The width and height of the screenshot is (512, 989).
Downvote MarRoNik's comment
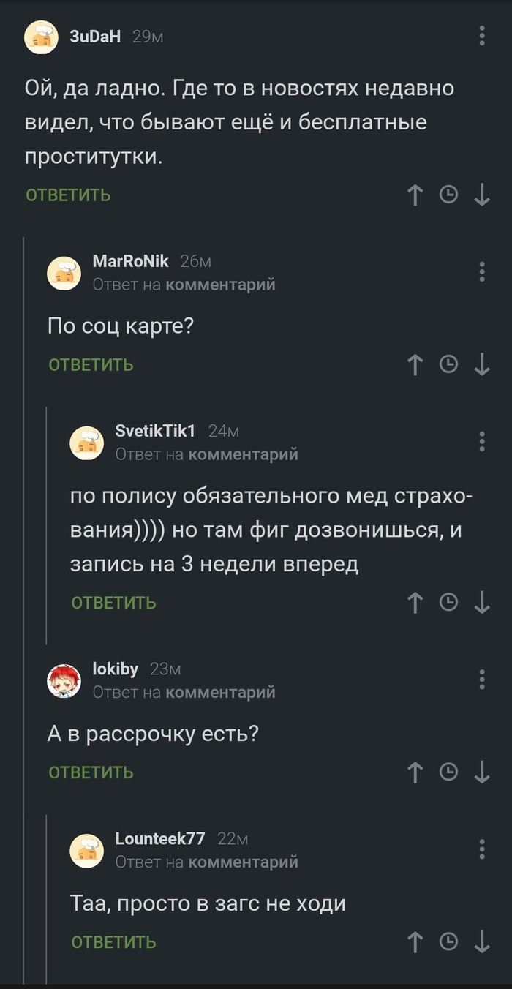pos(483,364)
